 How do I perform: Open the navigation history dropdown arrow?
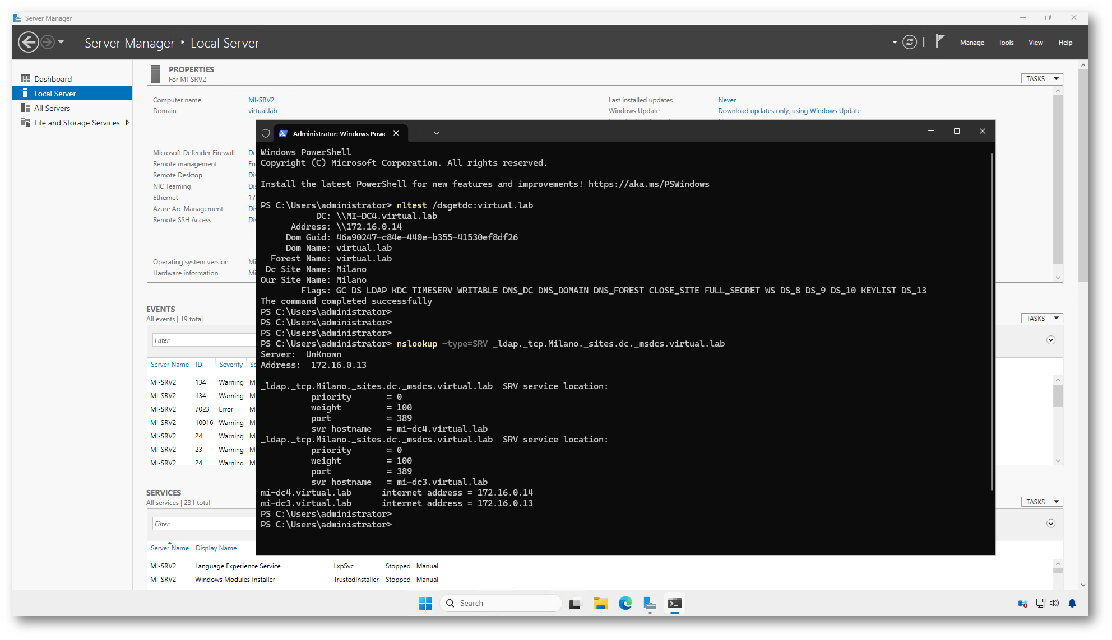pyautogui.click(x=61, y=42)
